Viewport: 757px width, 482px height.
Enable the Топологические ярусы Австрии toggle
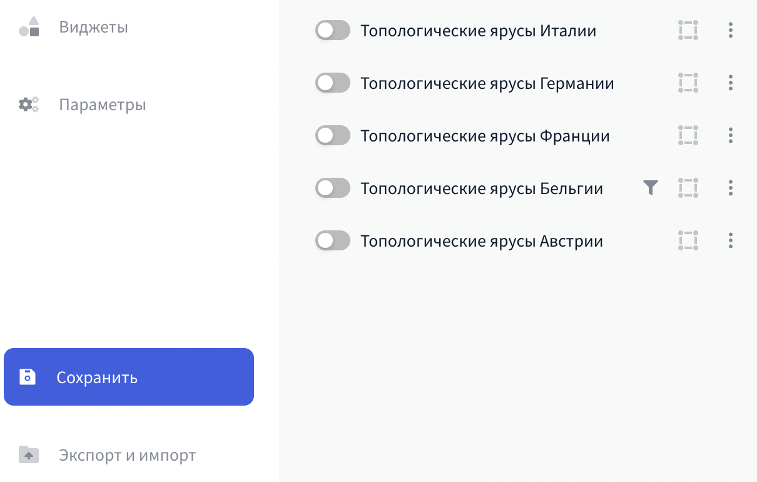[332, 240]
